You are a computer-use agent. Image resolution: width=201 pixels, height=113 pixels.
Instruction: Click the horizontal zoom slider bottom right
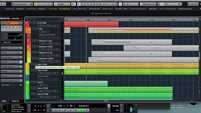click(x=192, y=101)
